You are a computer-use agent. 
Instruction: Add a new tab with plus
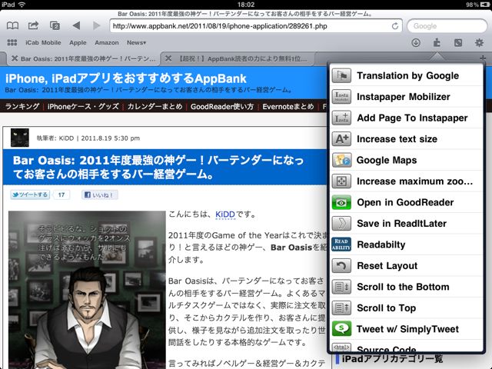(483, 58)
